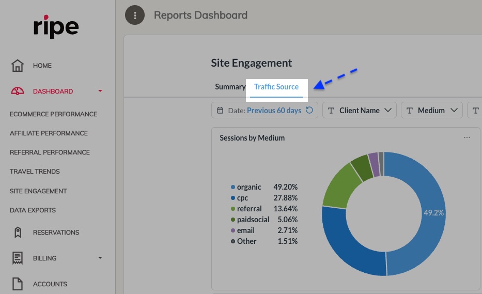Click the organic legend color dot

[x=233, y=187]
